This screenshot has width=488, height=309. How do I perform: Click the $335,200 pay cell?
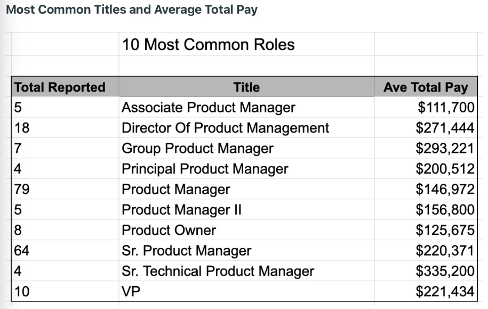tap(426, 271)
